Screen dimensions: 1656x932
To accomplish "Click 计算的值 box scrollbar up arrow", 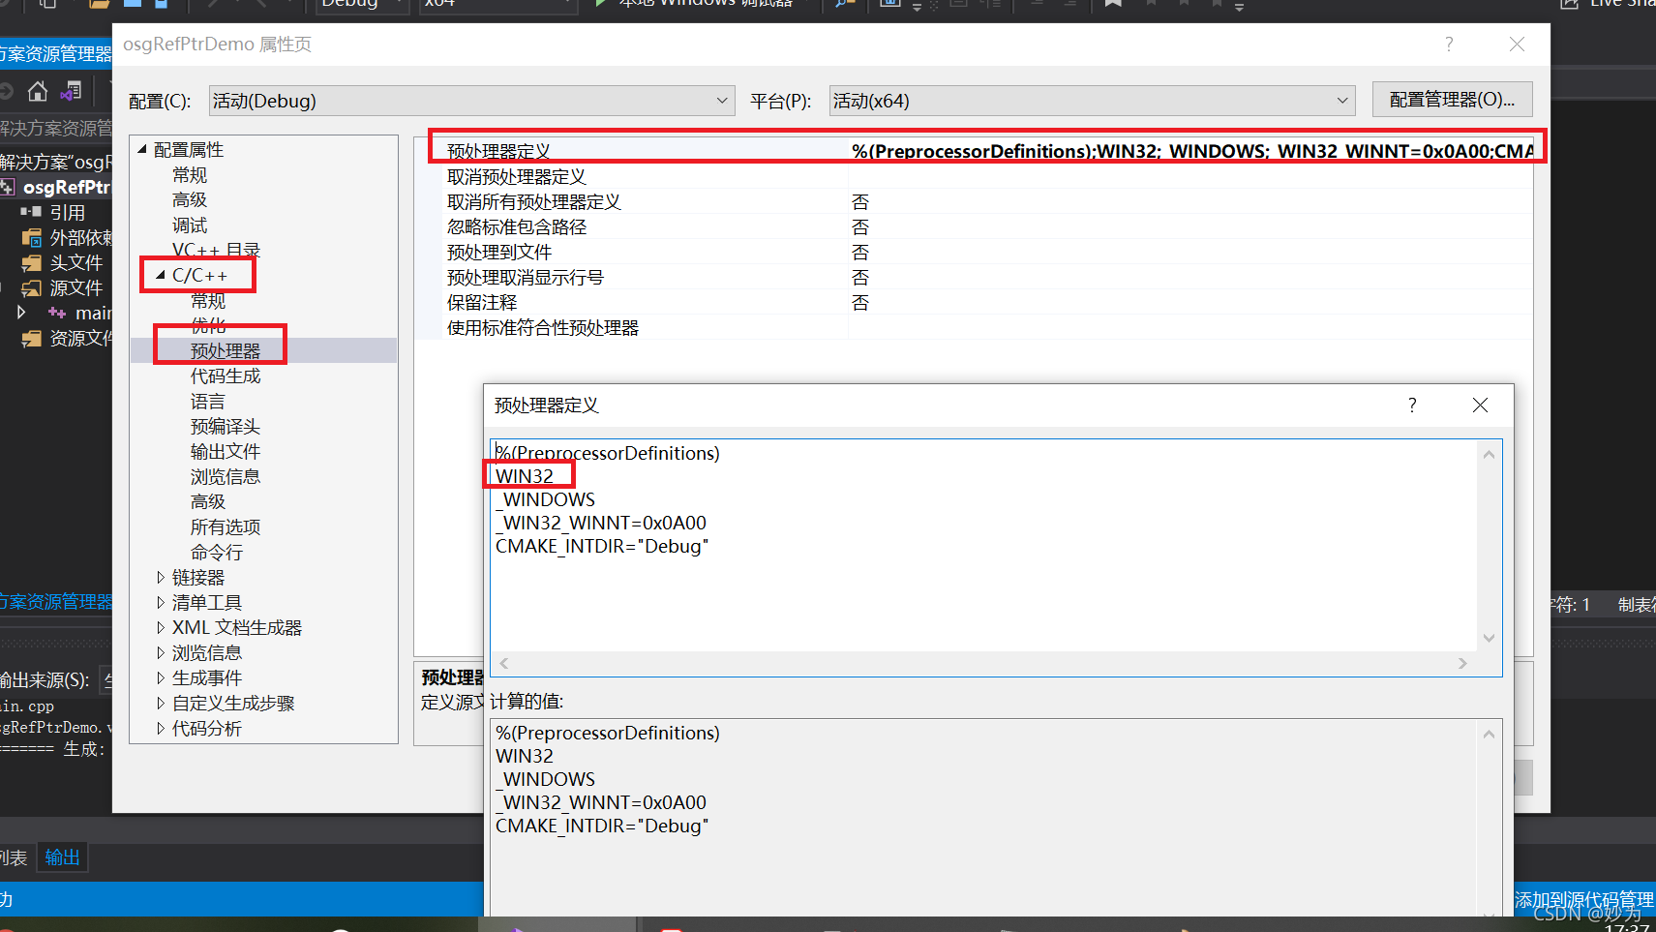I will [x=1489, y=735].
